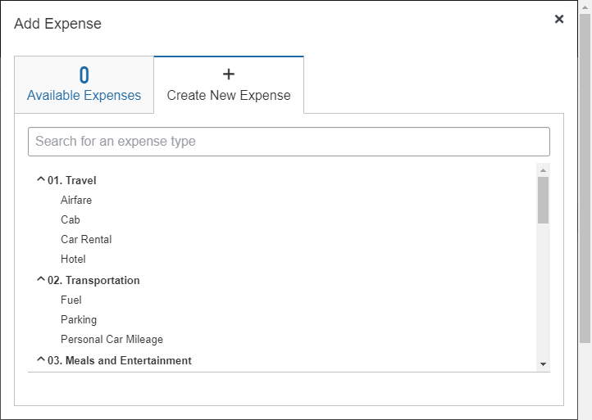Switch to the Available Expenses tab
Viewport: 592px width, 420px height.
[x=84, y=85]
